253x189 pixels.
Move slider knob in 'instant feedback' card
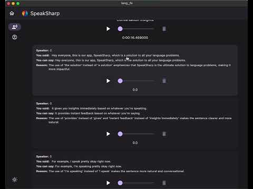(x=120, y=134)
